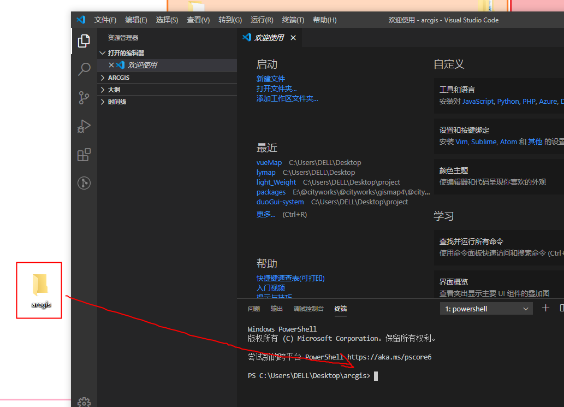Open the 设置和按键绑定 card title
The height and width of the screenshot is (407, 564).
465,130
